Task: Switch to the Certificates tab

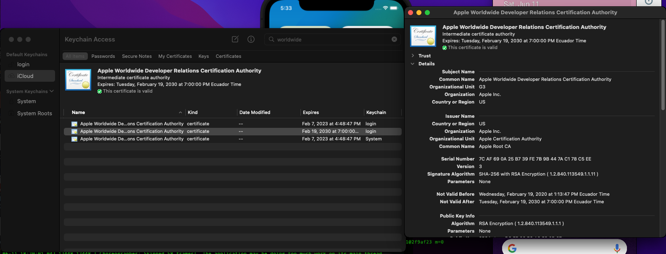Action: click(x=228, y=56)
